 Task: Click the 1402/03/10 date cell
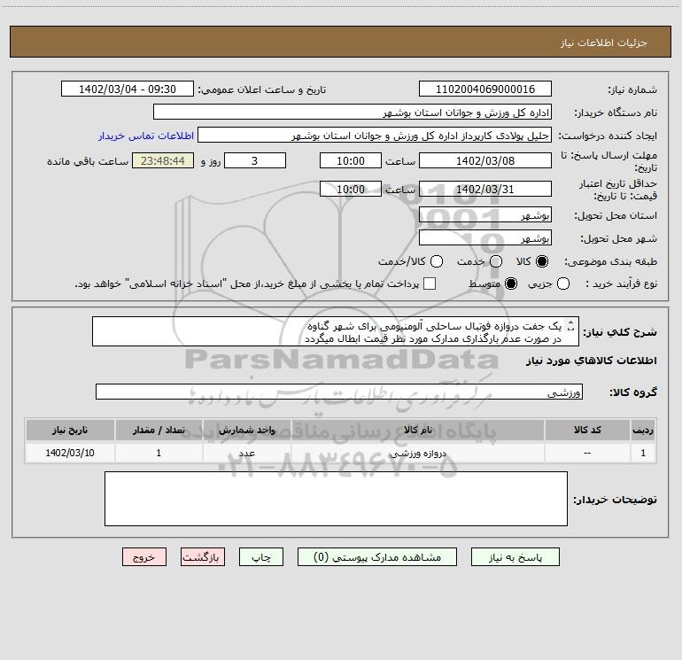(70, 453)
